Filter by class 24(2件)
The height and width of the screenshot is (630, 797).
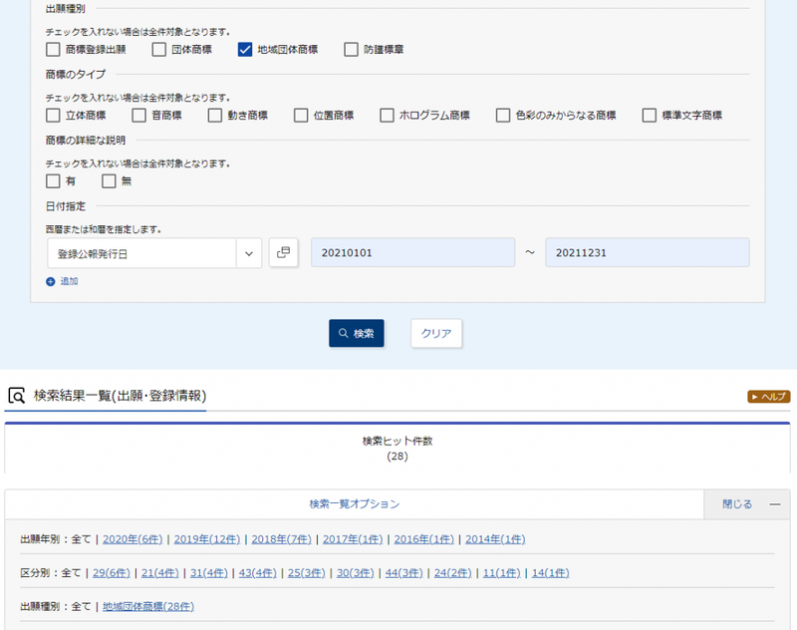pos(453,572)
